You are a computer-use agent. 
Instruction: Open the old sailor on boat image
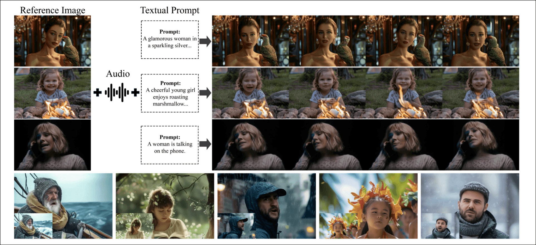63,206
